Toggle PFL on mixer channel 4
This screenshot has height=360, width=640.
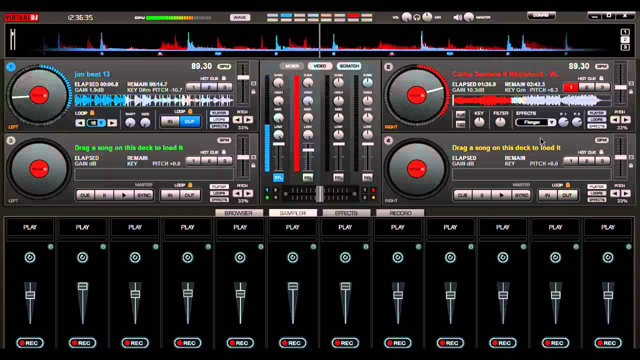[367, 177]
